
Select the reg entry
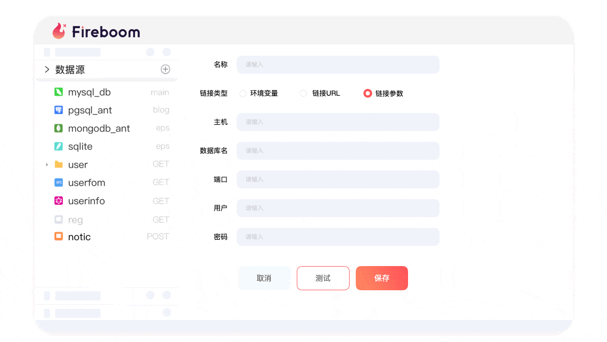(x=75, y=220)
